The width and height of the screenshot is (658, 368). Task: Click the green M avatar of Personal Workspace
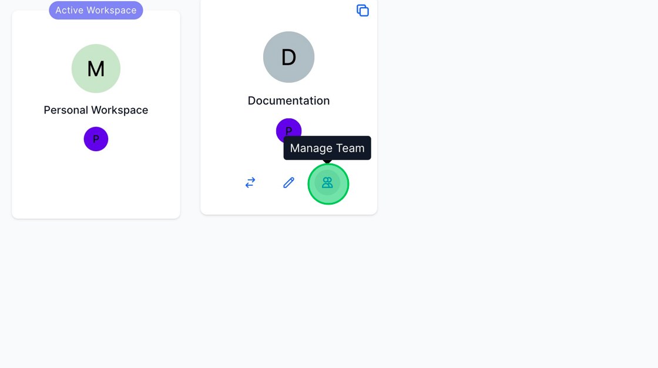pos(96,68)
